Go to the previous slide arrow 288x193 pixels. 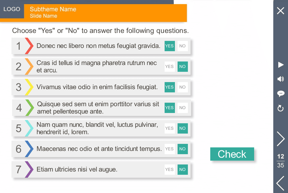(280, 183)
